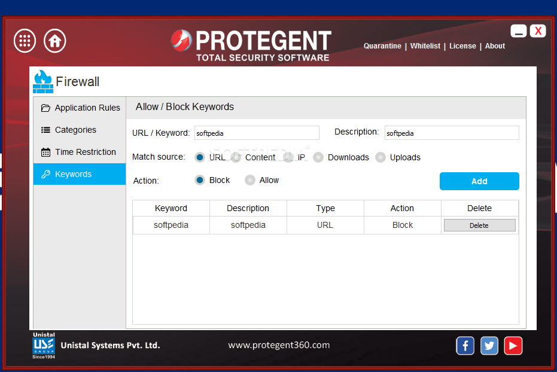Open the Time Restriction section
The height and width of the screenshot is (372, 557).
pyautogui.click(x=80, y=152)
